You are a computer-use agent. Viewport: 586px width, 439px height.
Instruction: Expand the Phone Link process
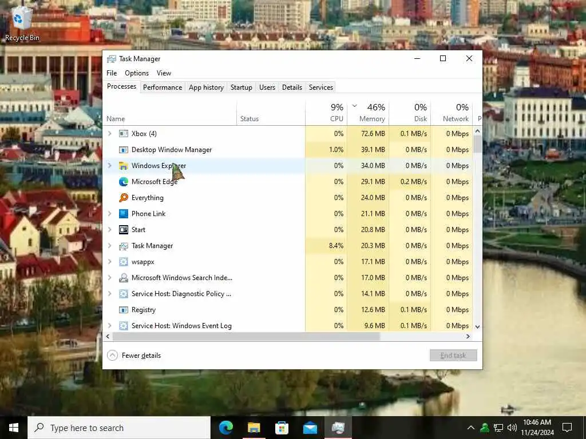point(109,214)
